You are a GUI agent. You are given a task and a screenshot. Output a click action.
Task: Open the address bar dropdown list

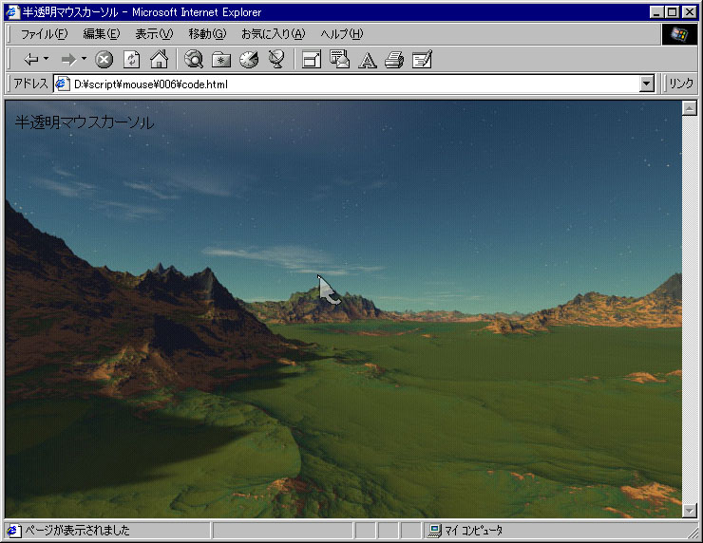(647, 84)
